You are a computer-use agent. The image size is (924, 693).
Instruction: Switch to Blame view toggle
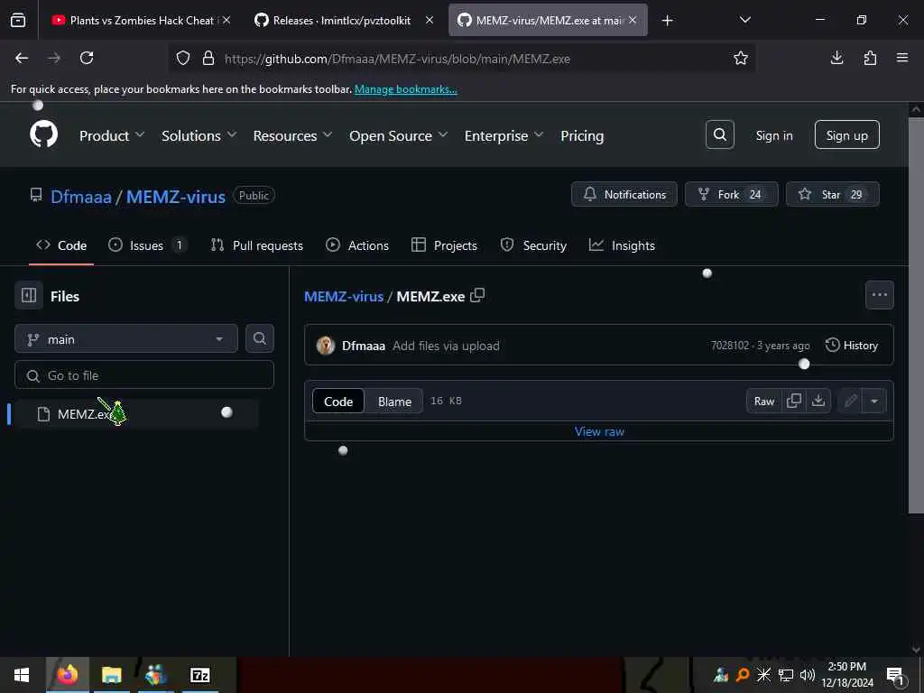tap(394, 402)
